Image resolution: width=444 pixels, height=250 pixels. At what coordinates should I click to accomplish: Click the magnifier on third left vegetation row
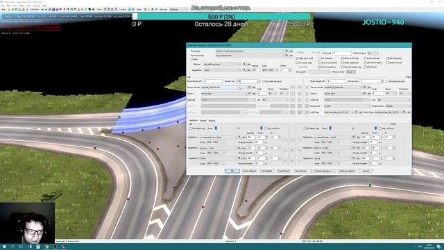[x=239, y=158]
